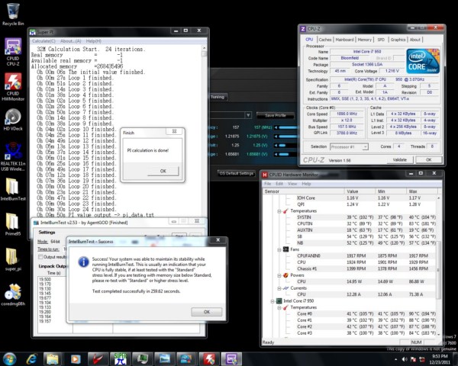
Task: Click the Super PI title bar icon
Action: pyautogui.click(x=33, y=32)
